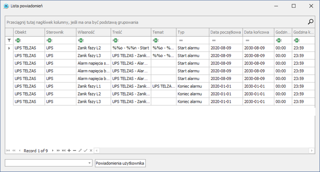Maximize the Lista powiadomień window
Image resolution: width=320 pixels, height=172 pixels.
point(294,6)
